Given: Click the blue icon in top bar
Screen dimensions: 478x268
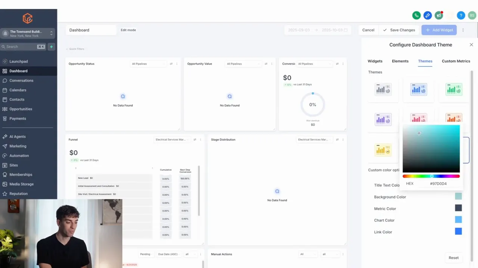Looking at the screenshot, I should click(428, 15).
